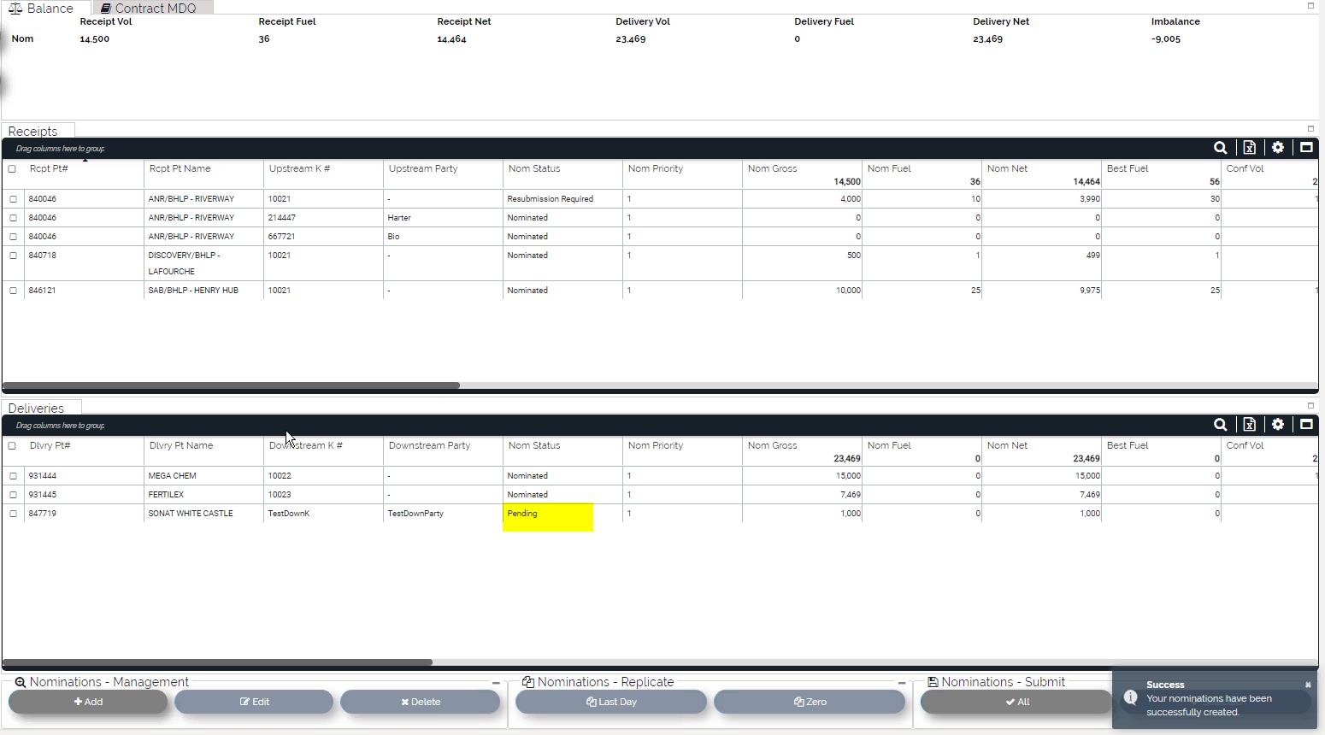Check the SAB/BHLP - HENRY HUB receipt row

tap(13, 291)
